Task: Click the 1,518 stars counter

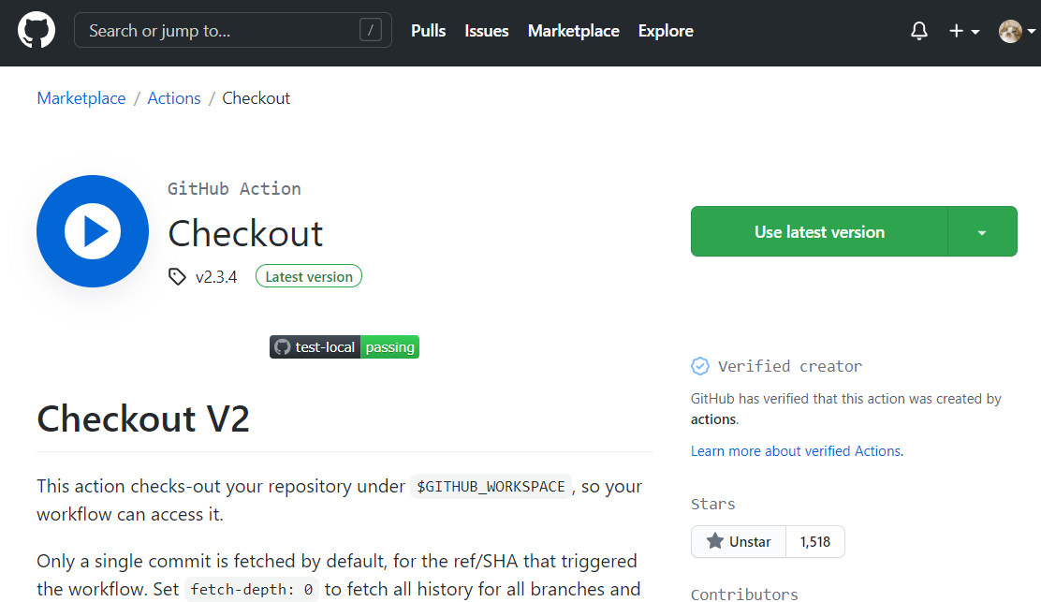Action: point(814,541)
